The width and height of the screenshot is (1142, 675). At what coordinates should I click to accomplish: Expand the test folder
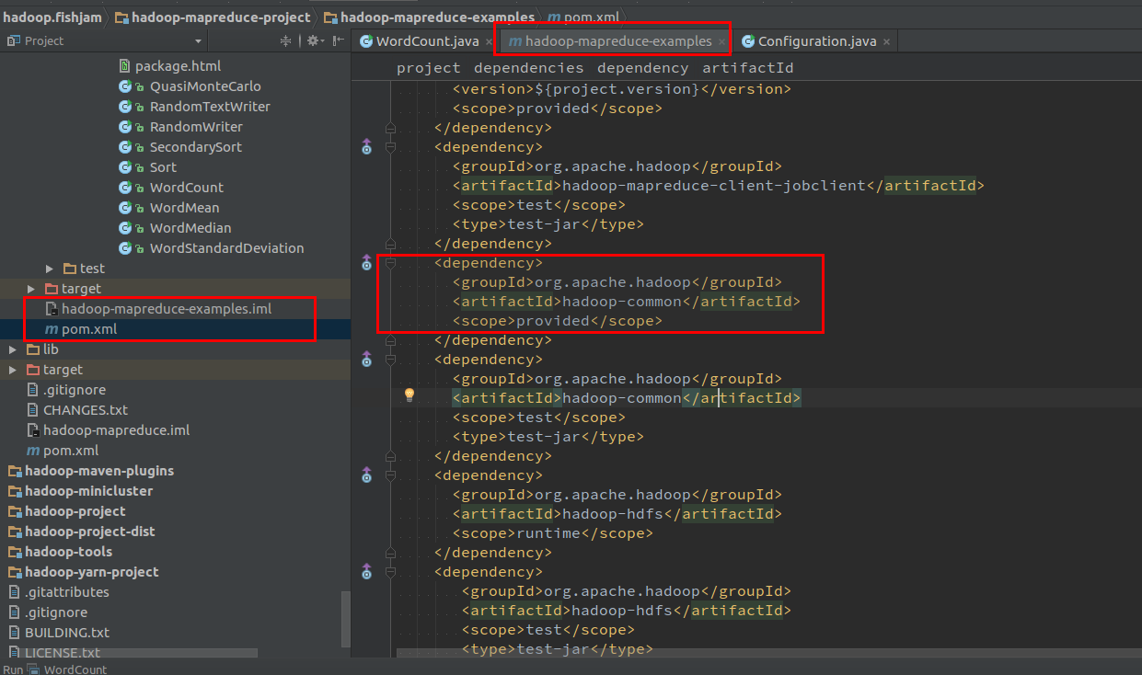click(x=50, y=269)
